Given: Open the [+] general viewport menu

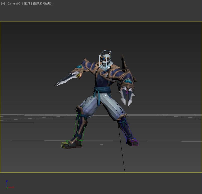Looking at the screenshot, I should [3, 4].
